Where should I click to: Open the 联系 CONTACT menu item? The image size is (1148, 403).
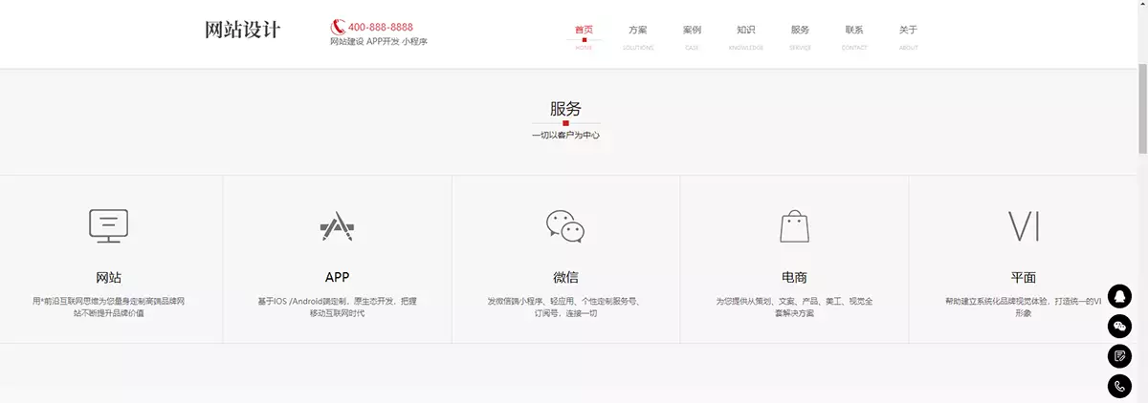click(x=854, y=36)
